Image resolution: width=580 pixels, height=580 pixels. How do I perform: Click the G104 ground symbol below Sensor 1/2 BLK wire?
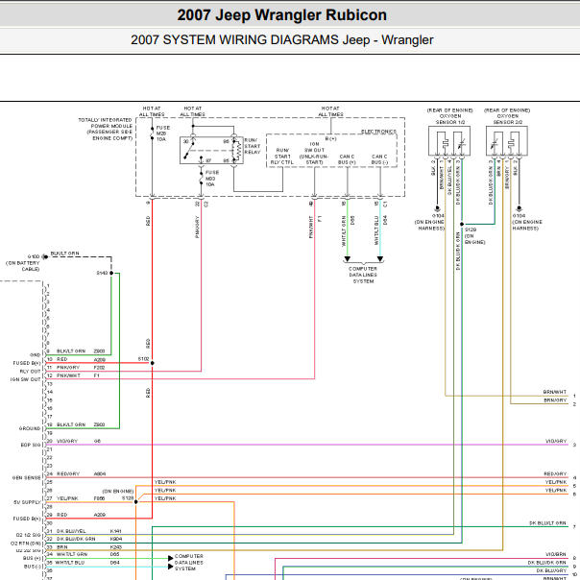click(437, 209)
